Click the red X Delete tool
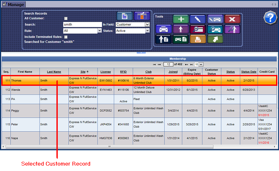 tap(232, 19)
